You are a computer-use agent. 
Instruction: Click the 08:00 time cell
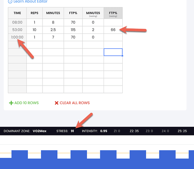click(x=17, y=22)
